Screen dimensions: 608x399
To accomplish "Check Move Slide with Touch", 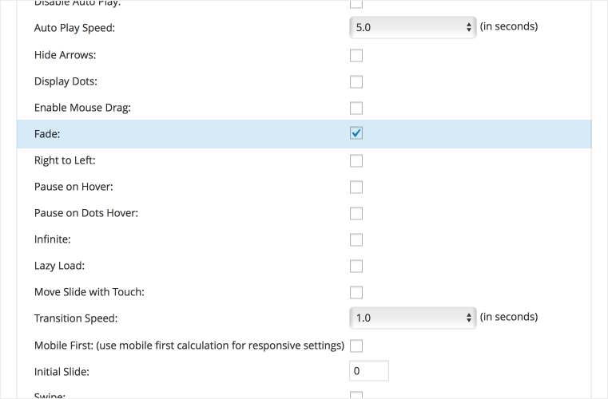I will click(x=356, y=293).
